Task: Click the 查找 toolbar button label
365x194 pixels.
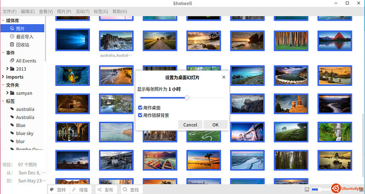Action: pyautogui.click(x=134, y=190)
